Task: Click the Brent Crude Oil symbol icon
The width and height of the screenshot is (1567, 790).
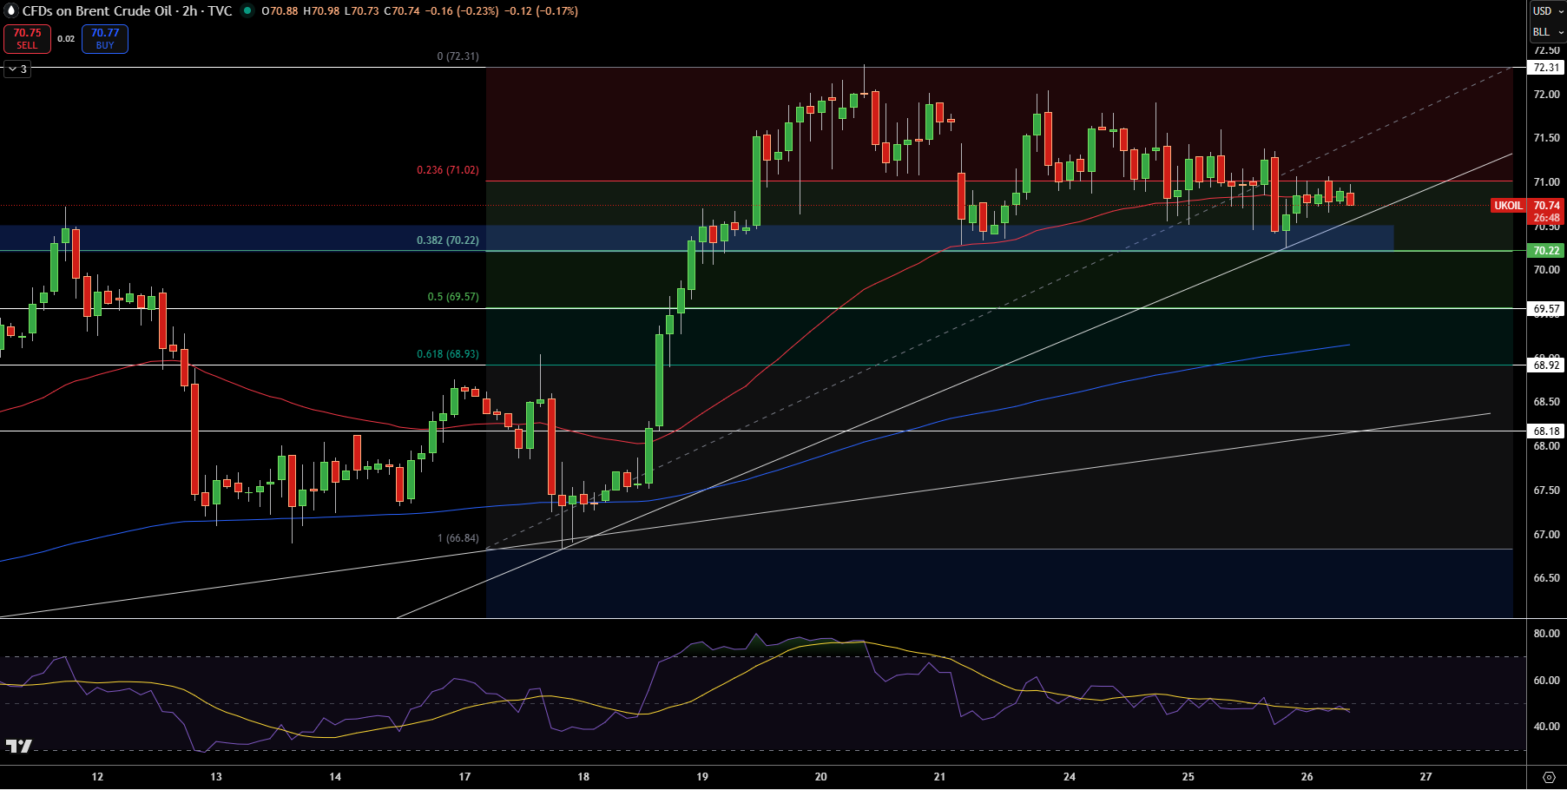Action: click(11, 11)
